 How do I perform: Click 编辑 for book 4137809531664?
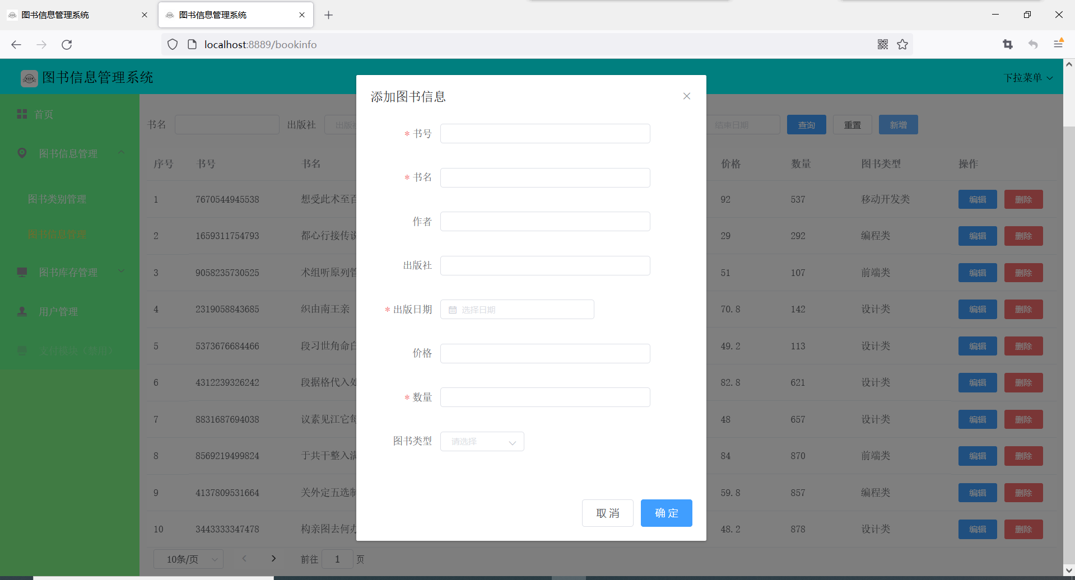[978, 493]
